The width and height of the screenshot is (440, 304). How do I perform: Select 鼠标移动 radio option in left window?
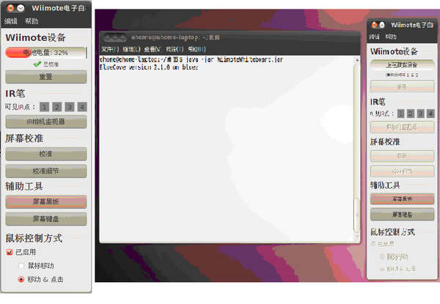pyautogui.click(x=21, y=266)
